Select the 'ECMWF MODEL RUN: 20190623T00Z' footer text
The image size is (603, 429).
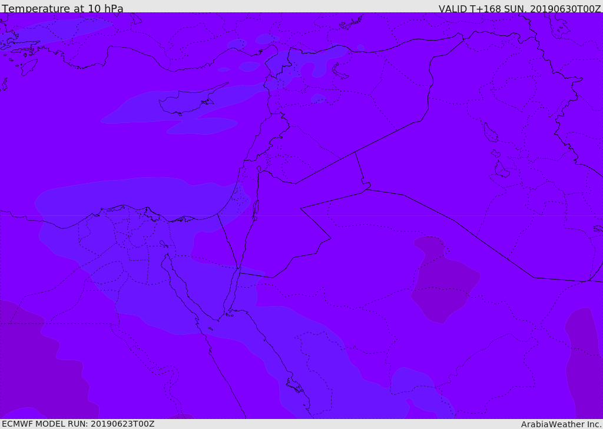point(78,424)
